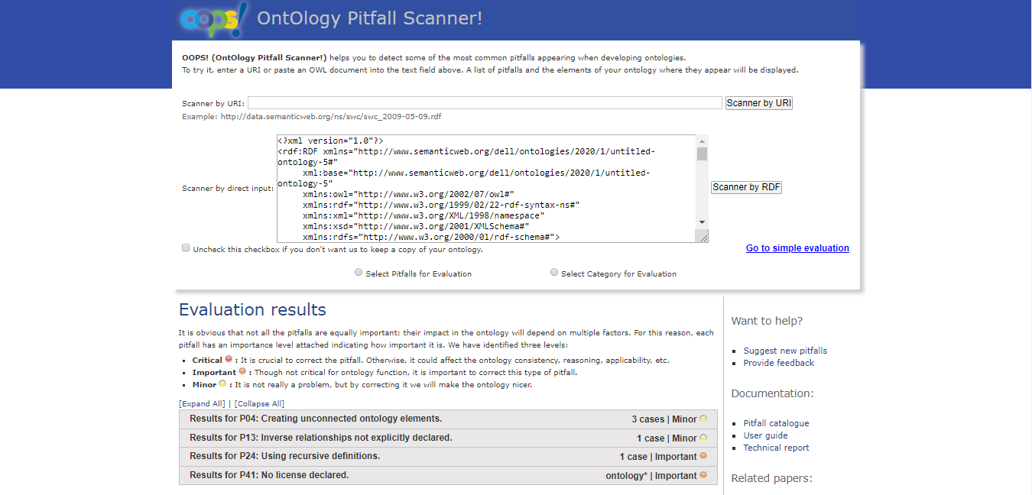Click the red Critical level indicator
The height and width of the screenshot is (495, 1032).
tap(229, 359)
